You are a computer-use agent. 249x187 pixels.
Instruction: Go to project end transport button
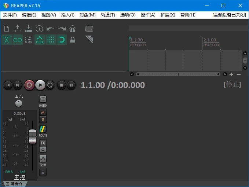coord(18,85)
